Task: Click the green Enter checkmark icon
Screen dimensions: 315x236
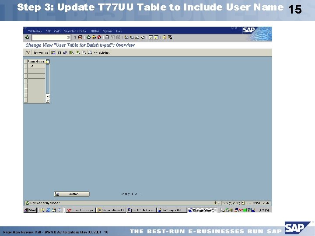Action: click(x=27, y=37)
